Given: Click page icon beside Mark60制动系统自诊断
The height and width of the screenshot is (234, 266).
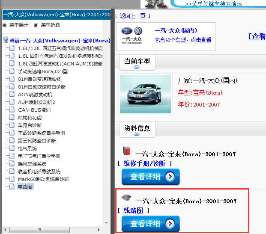Looking at the screenshot, I should 12,179.
